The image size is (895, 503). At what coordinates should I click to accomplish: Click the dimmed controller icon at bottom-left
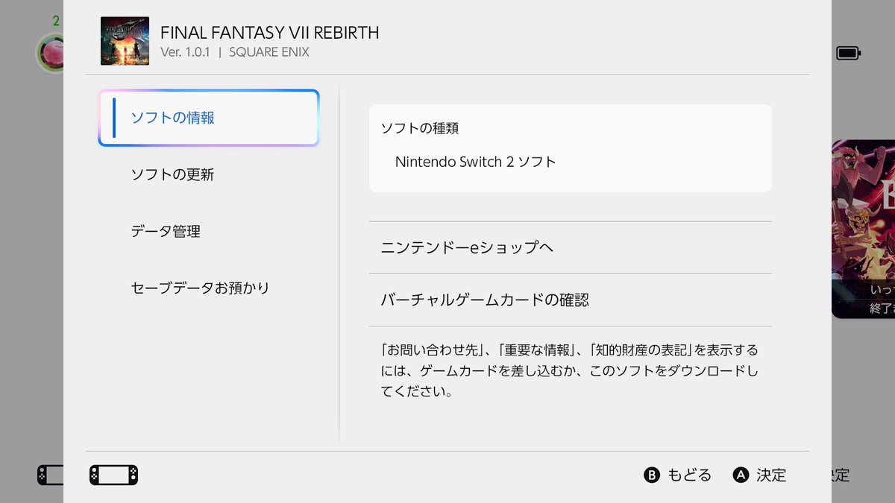(x=50, y=475)
